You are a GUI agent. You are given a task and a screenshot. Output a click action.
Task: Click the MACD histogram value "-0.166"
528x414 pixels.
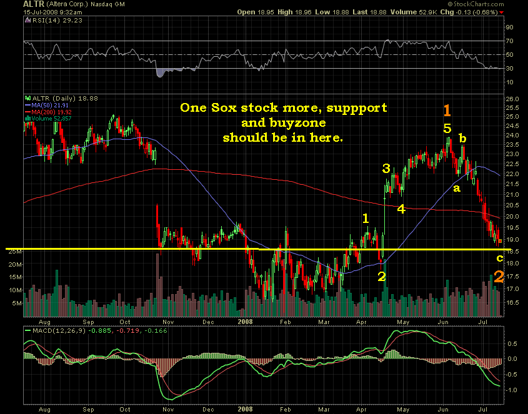click(x=156, y=330)
